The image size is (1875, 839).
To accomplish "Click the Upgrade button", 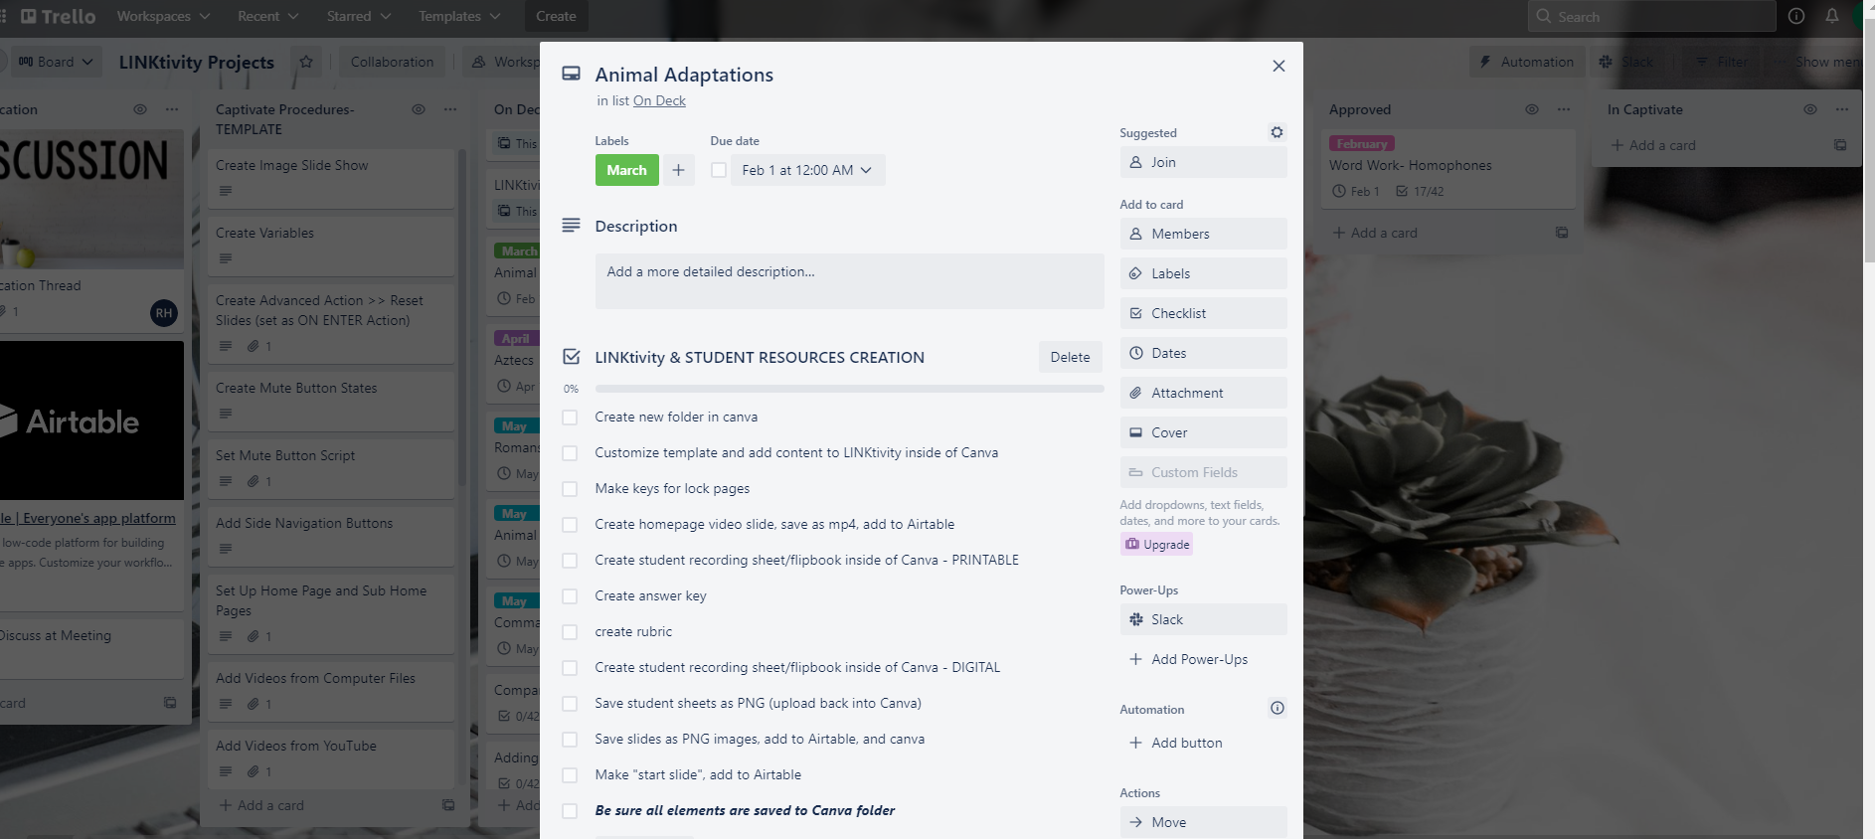I will tap(1156, 544).
